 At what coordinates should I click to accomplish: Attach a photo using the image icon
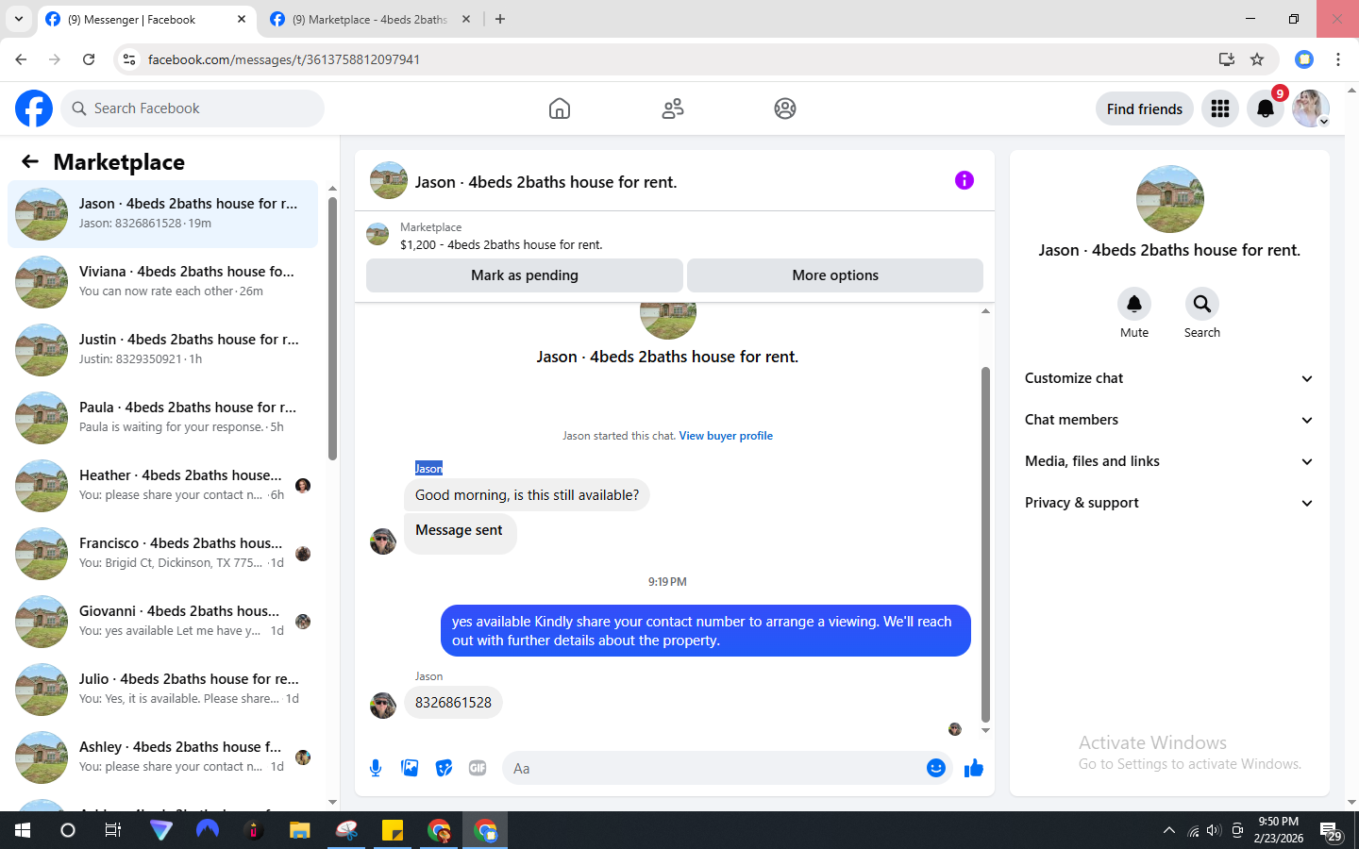point(410,768)
